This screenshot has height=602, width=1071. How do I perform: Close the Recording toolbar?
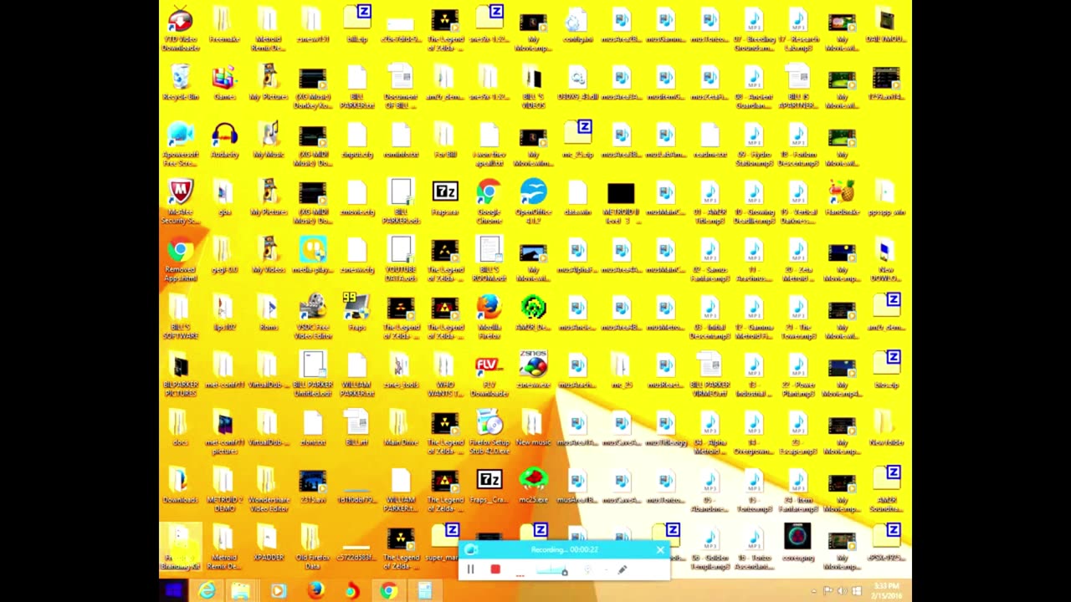coord(660,549)
